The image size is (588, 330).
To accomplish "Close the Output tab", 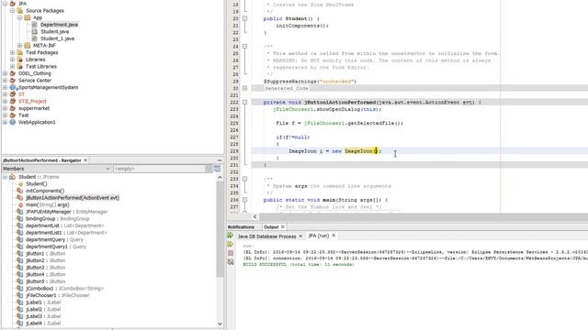I will coord(283,227).
